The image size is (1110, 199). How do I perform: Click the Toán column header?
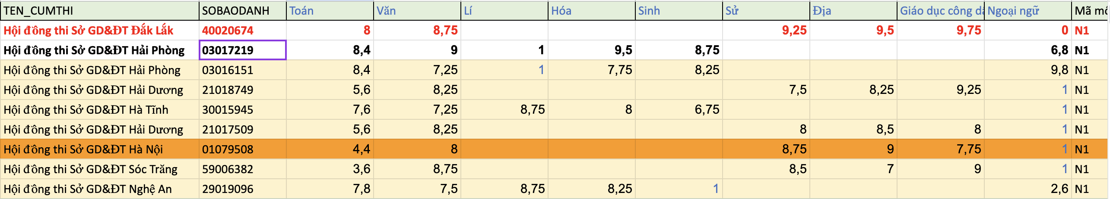330,11
